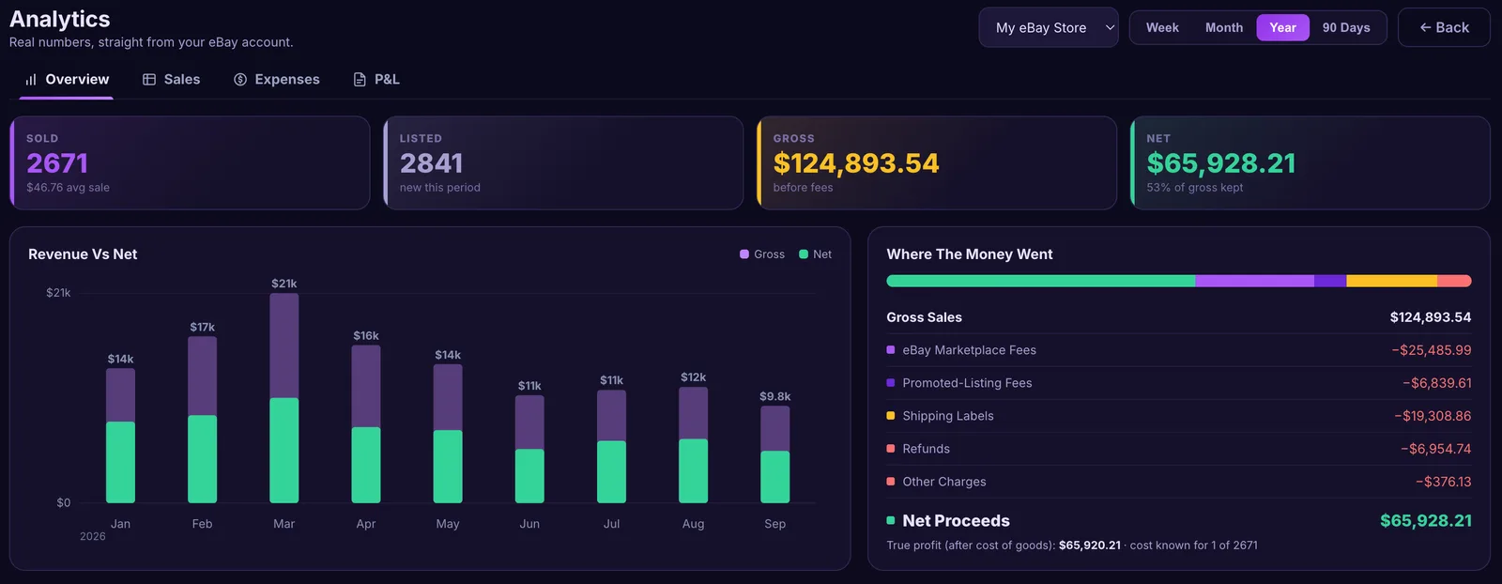The image size is (1502, 584).
Task: Click the Where The Money Went heading
Action: tap(970, 254)
